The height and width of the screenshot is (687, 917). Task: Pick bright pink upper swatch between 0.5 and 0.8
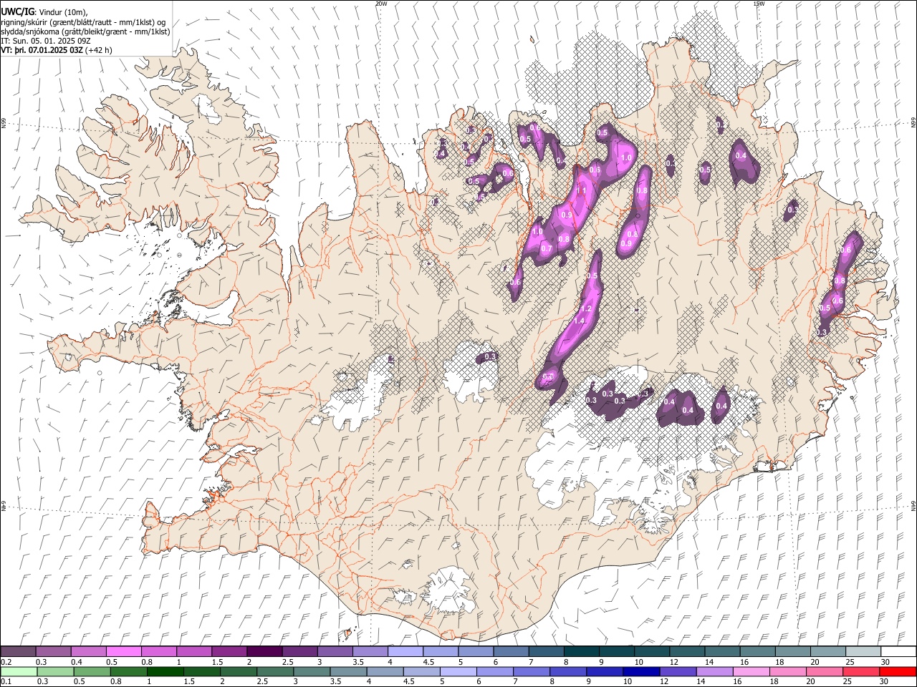(x=123, y=651)
